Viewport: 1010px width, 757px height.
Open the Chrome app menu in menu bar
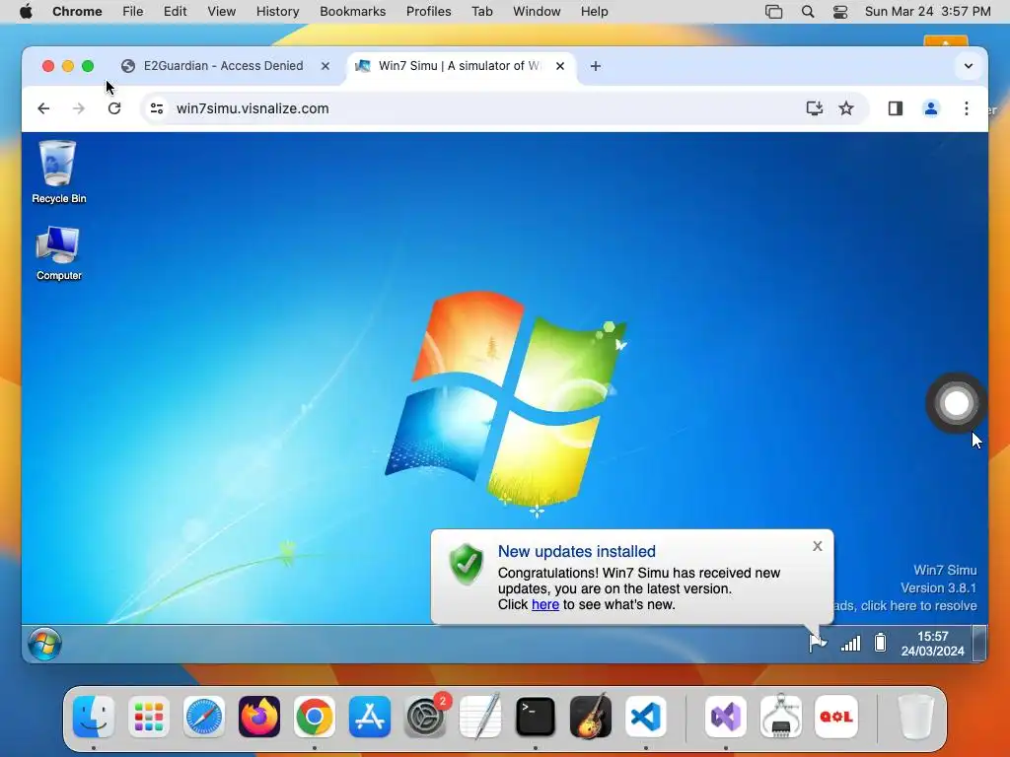point(77,12)
